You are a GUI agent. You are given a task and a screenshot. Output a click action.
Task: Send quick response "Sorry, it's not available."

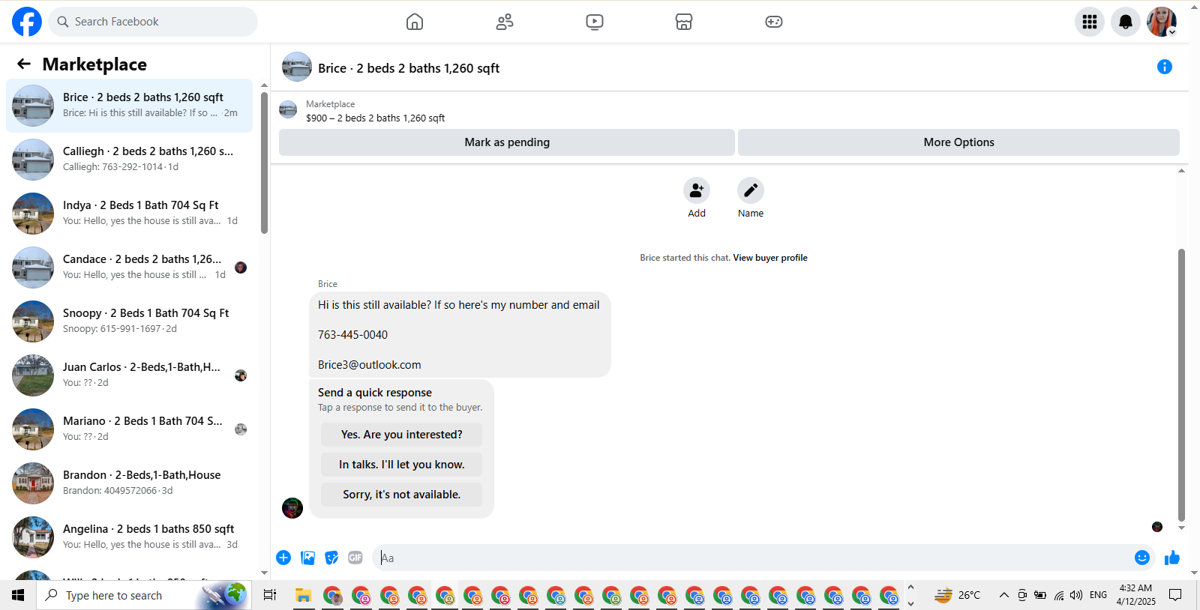[402, 495]
